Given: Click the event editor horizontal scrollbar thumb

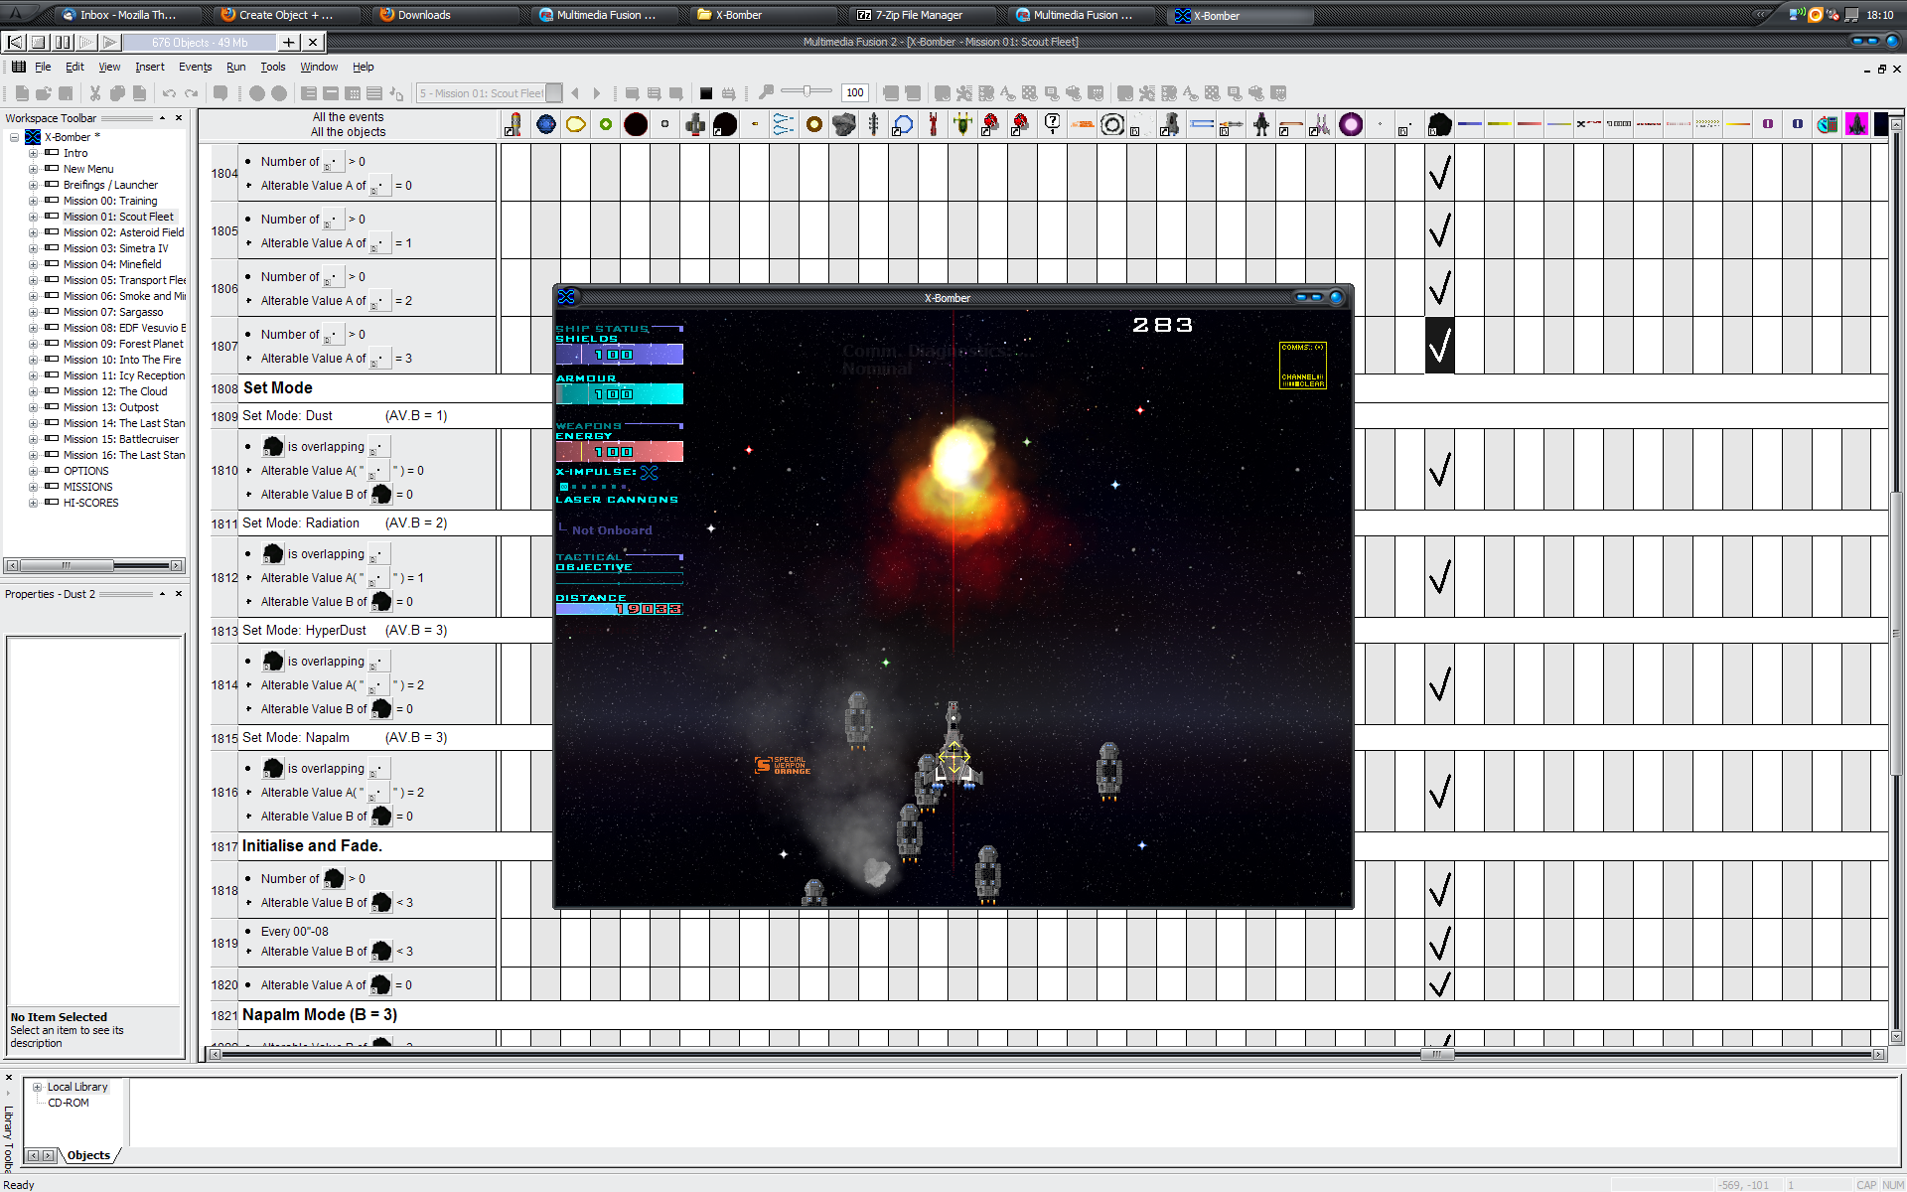Looking at the screenshot, I should (x=1437, y=1054).
